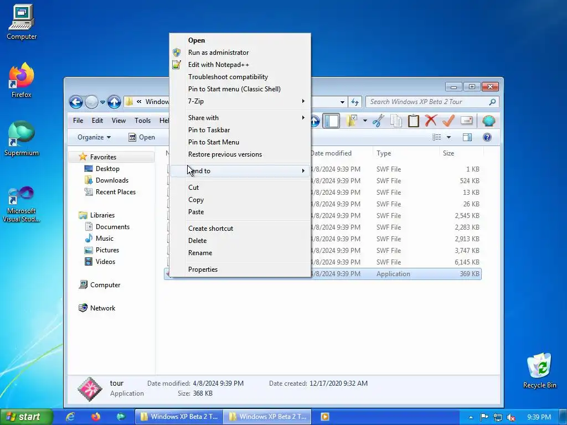Open the Organize dropdown

94,137
